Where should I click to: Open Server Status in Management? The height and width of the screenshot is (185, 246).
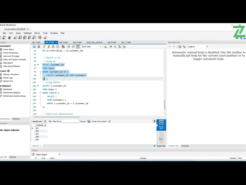coord(8,49)
